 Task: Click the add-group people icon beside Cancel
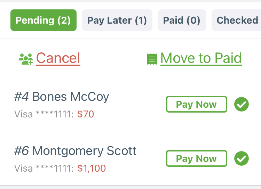26,59
